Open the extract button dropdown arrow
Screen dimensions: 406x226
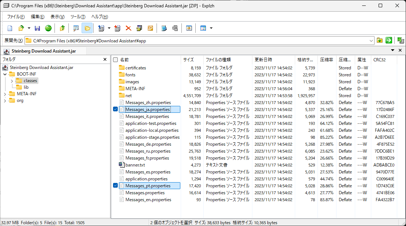tap(109, 28)
